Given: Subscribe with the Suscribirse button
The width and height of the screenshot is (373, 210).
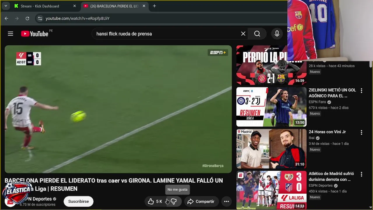Looking at the screenshot, I should (x=78, y=202).
